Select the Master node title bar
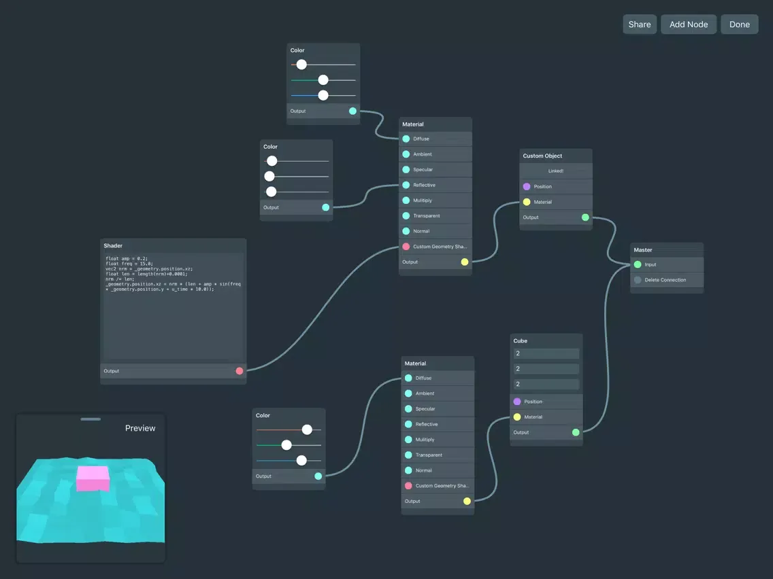Viewport: 773px width, 579px height. (667, 249)
